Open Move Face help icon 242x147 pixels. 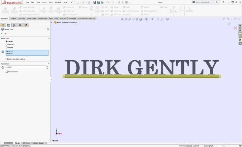48,29
